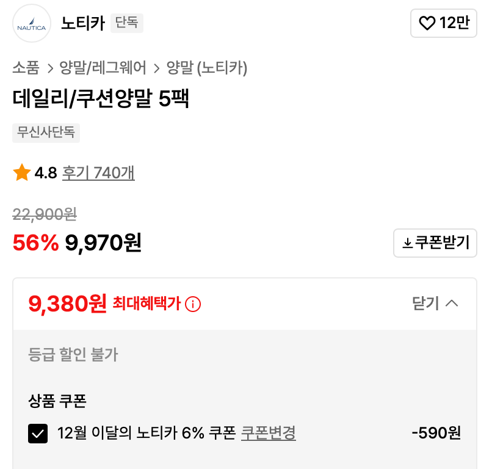Open the 후기 740개 reviews link

(98, 173)
